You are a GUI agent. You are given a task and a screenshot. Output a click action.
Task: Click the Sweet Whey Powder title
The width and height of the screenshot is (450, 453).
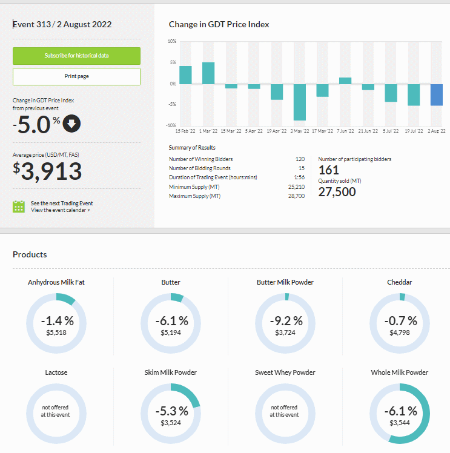coord(285,372)
